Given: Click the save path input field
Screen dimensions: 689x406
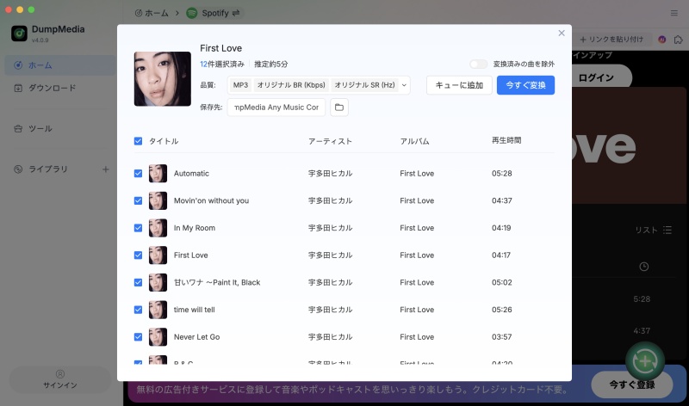Looking at the screenshot, I should (276, 108).
